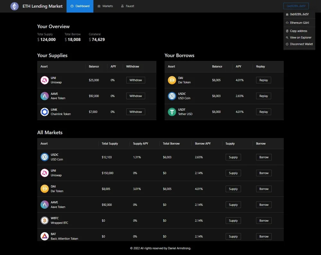Click the Ethereum logo in the header
The width and height of the screenshot is (321, 255).
[x=14, y=6]
